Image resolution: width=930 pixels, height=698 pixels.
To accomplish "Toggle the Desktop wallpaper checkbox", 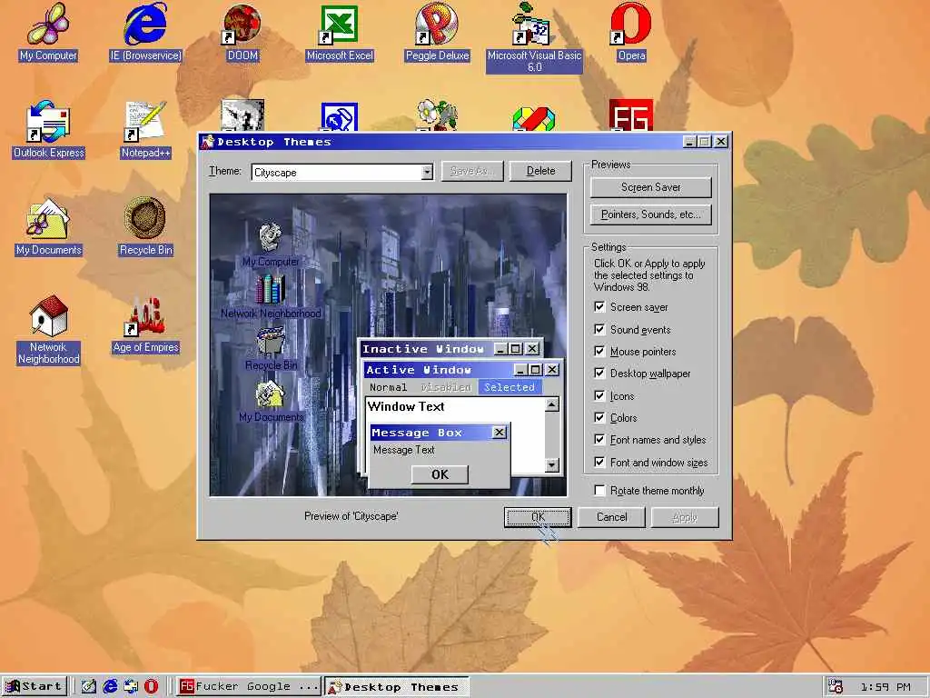I will coord(599,374).
